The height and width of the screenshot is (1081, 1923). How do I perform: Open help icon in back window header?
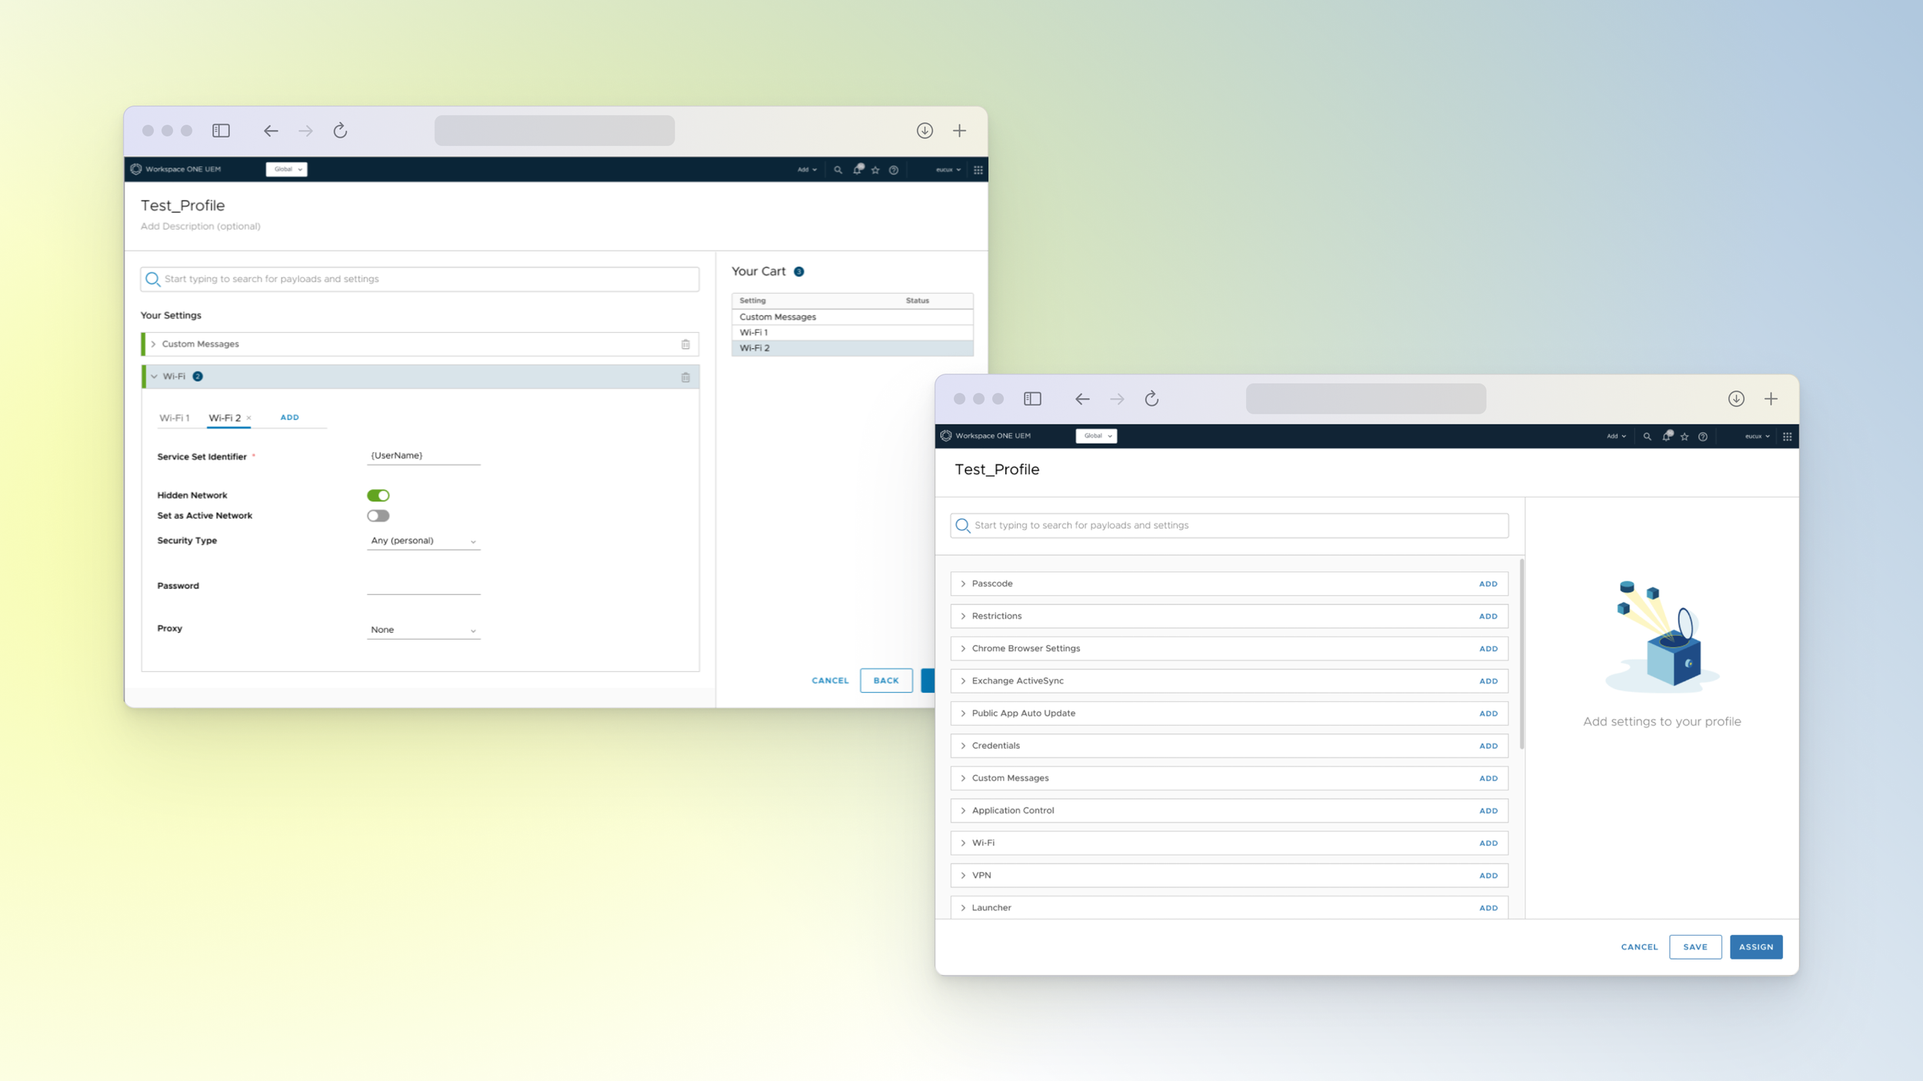tap(894, 170)
